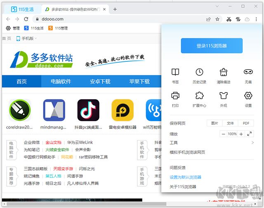The width and height of the screenshot is (264, 208).
Task: Click 登录115浏览器 login button
Action: [x=212, y=46]
